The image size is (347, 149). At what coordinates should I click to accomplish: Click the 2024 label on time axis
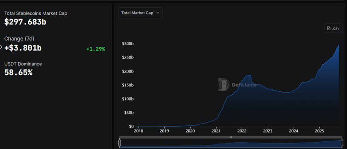293,131
